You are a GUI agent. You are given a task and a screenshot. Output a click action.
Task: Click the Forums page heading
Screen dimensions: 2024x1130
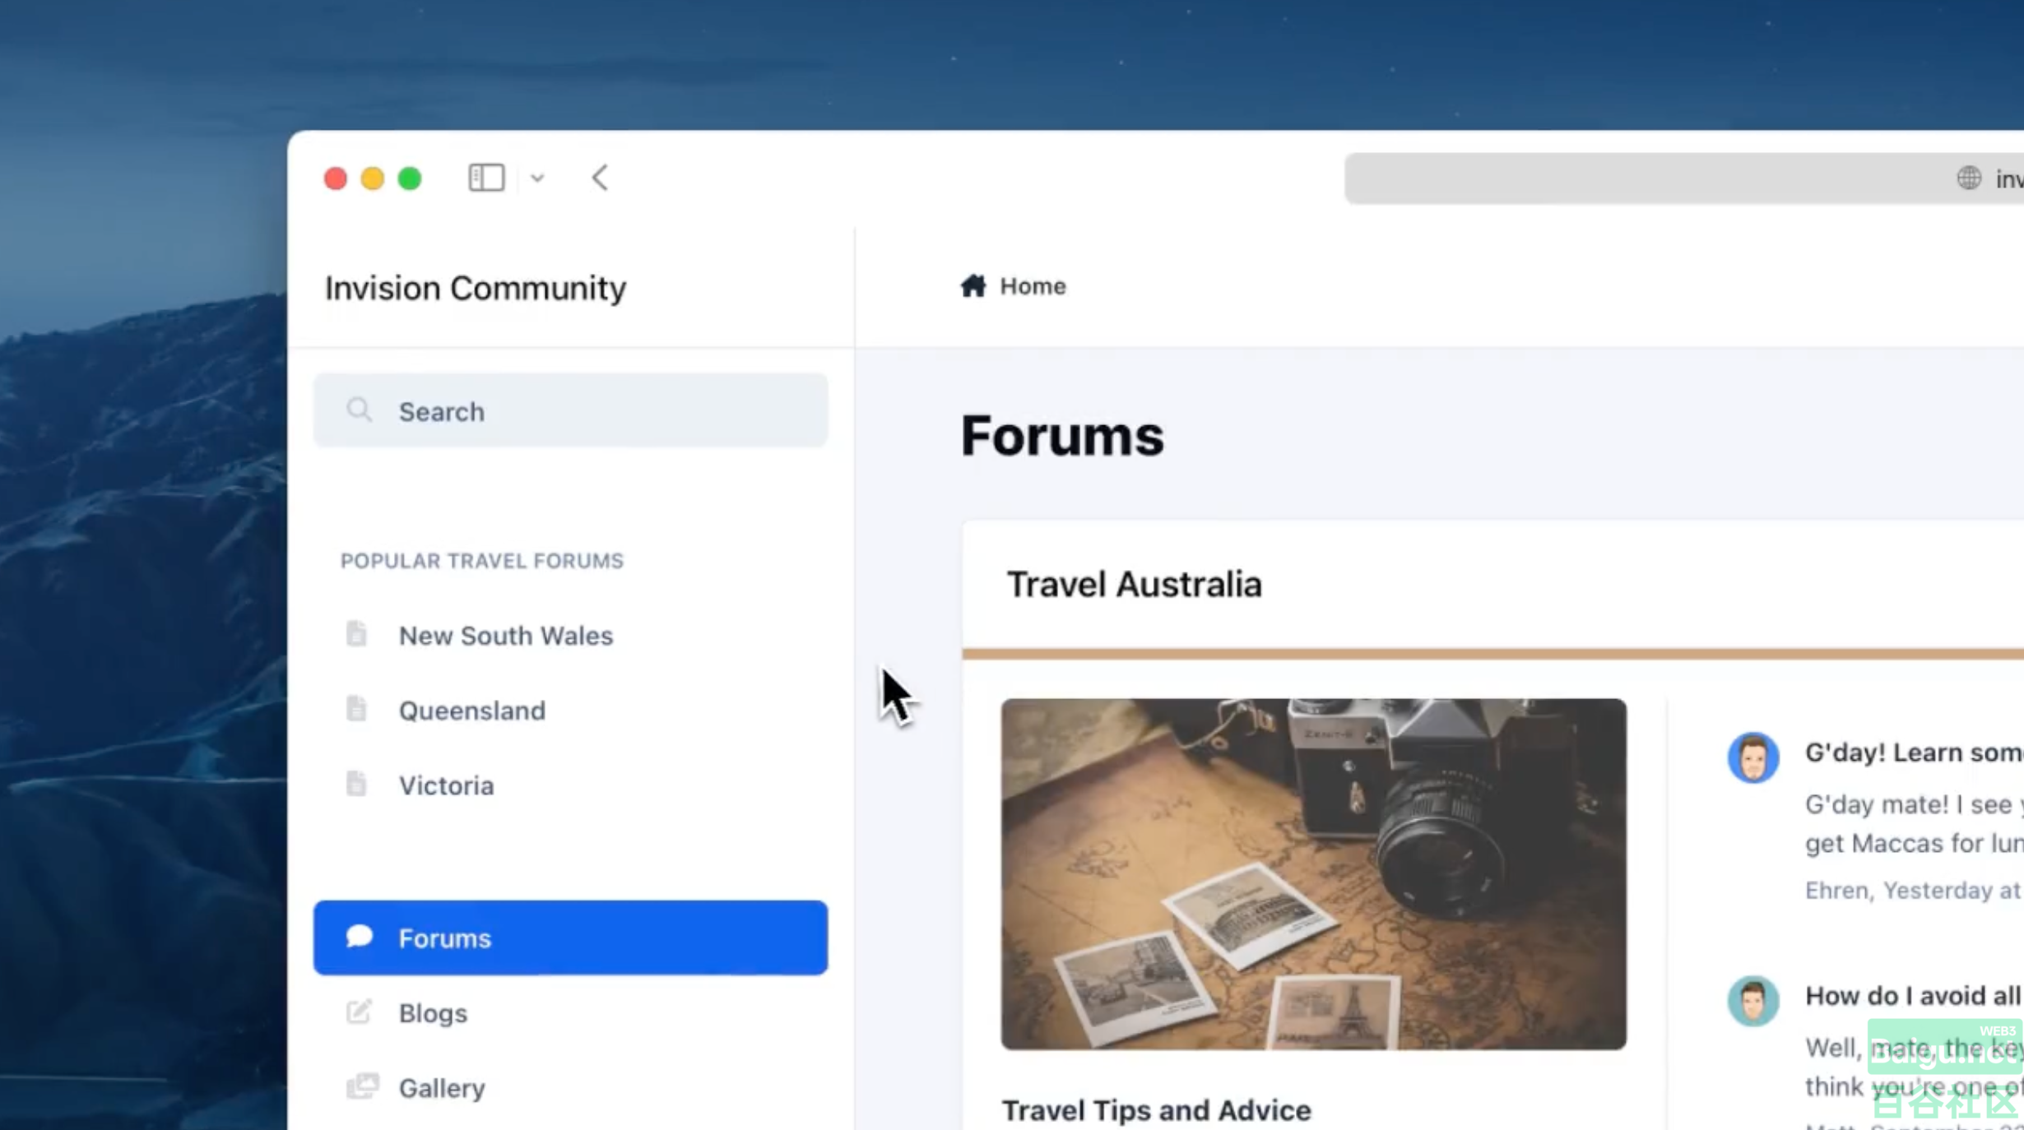point(1062,435)
